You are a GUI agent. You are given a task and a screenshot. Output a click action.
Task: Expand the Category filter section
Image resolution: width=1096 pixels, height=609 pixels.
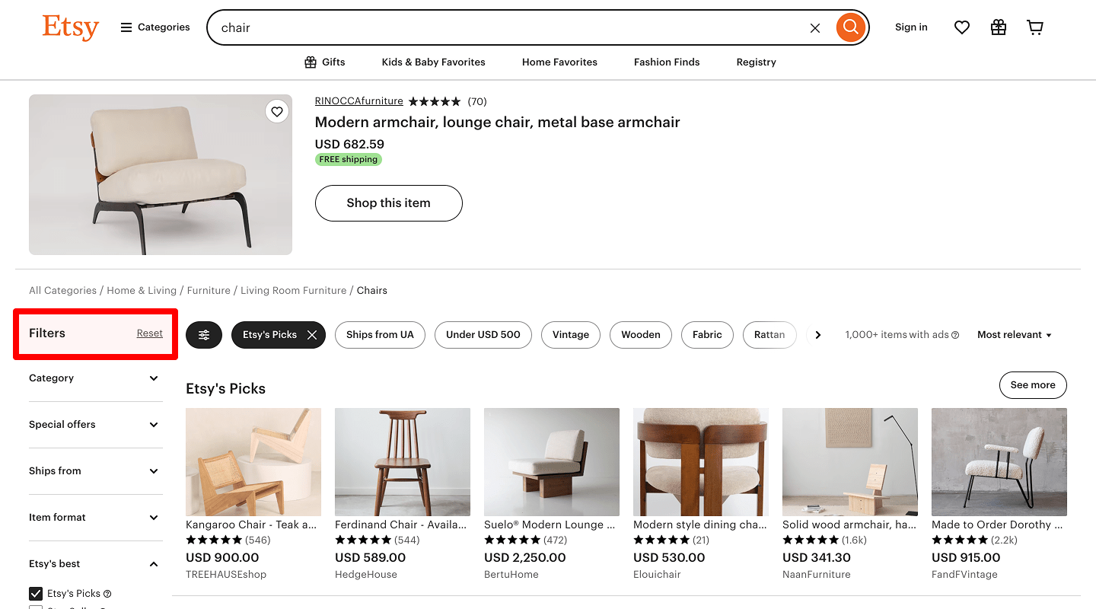95,378
